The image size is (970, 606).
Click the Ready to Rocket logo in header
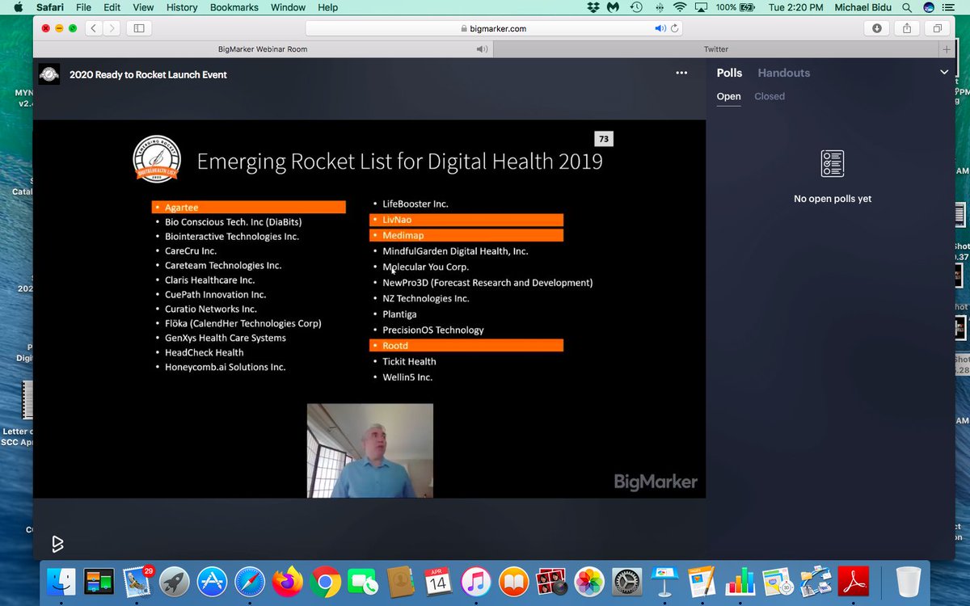tap(49, 74)
